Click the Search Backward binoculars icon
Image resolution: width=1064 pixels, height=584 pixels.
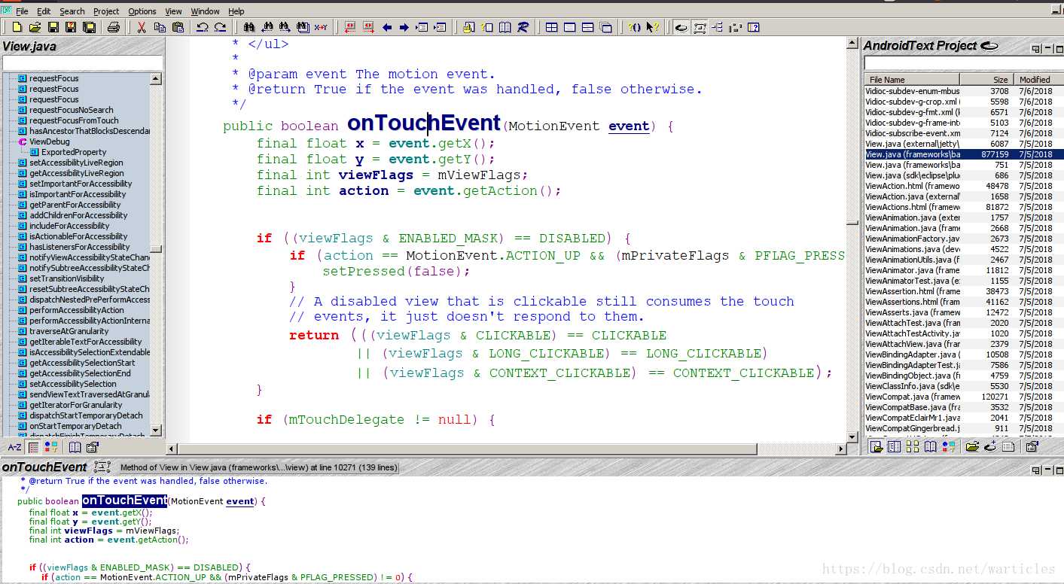267,27
